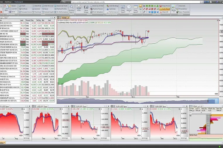Click the time navigator slider handle below chart
This screenshot has height=148, width=223.
(x=208, y=101)
